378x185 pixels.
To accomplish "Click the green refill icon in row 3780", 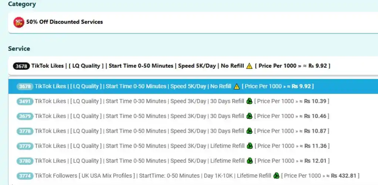I will pos(249,161).
